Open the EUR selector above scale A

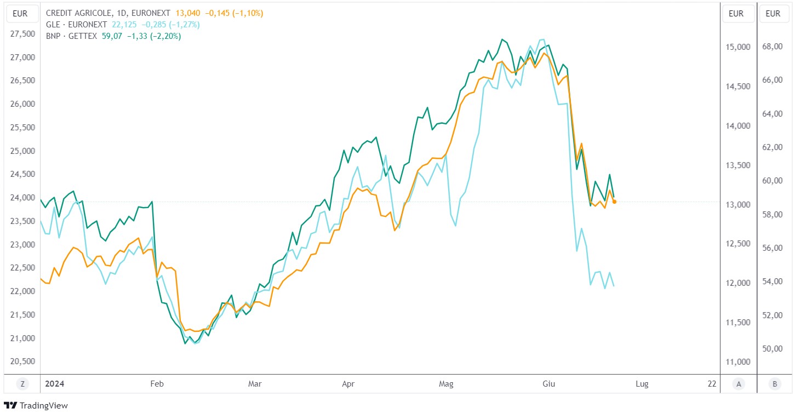[737, 14]
